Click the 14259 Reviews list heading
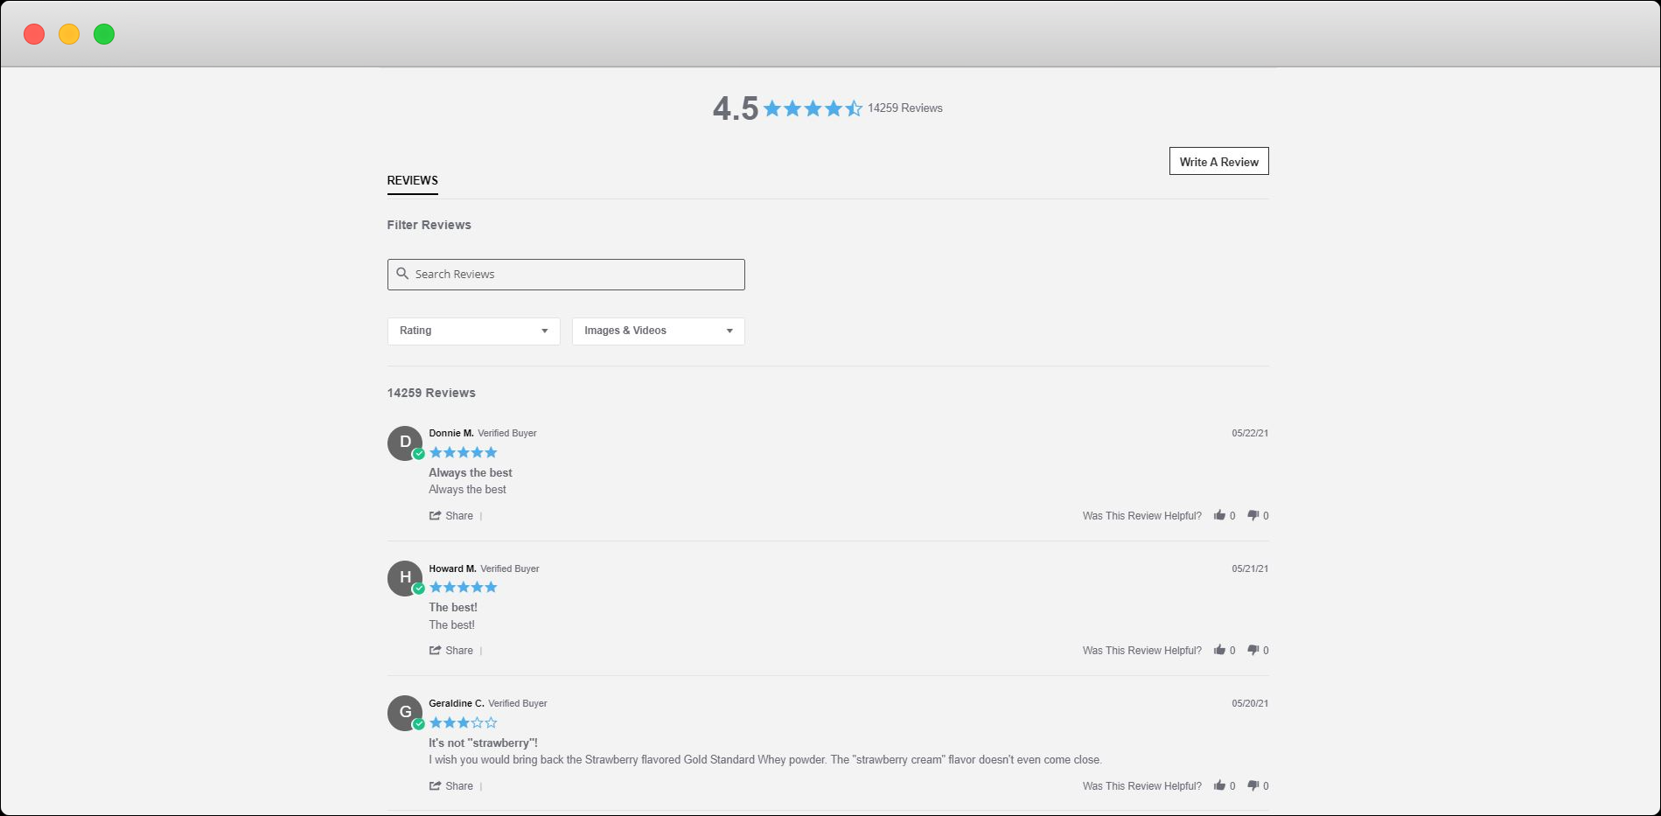This screenshot has height=816, width=1661. [431, 393]
